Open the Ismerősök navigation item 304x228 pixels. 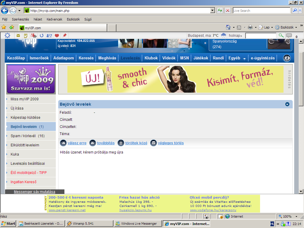point(39,58)
